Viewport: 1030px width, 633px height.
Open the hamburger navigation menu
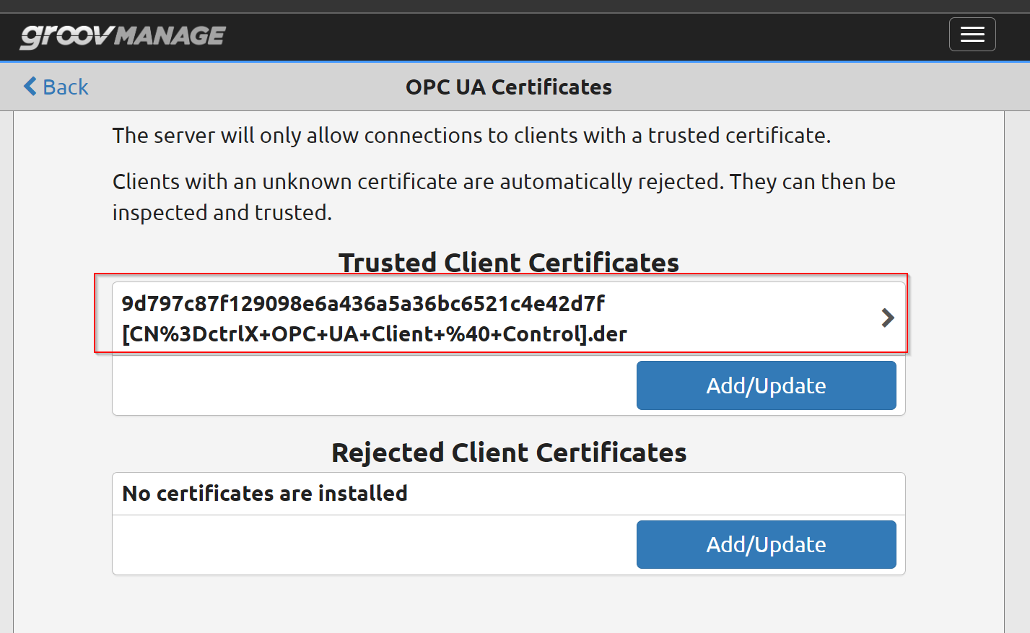972,35
